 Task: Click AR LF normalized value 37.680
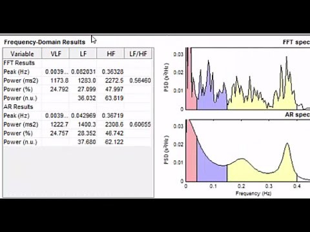coord(87,142)
